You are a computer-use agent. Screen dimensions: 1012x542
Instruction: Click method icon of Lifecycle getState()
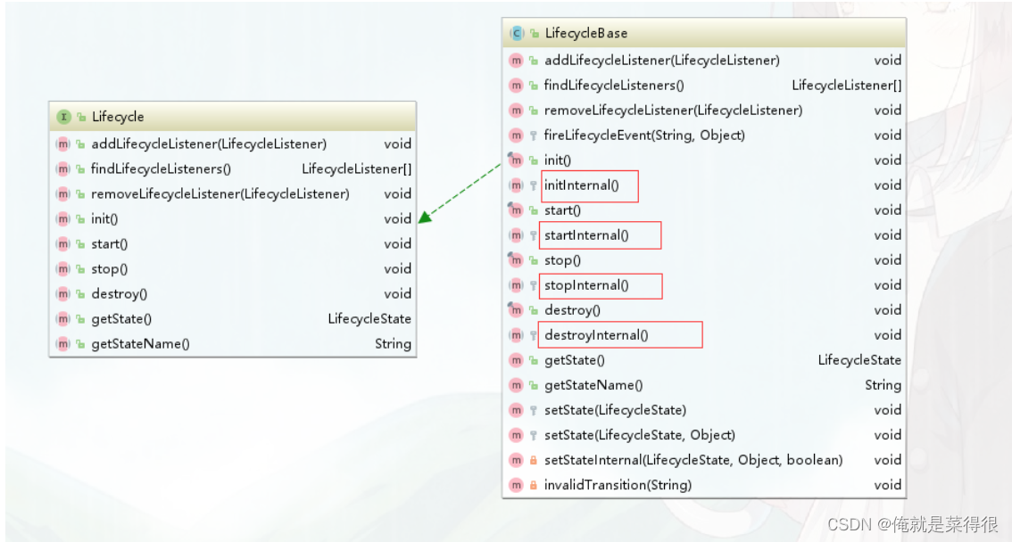tap(62, 319)
